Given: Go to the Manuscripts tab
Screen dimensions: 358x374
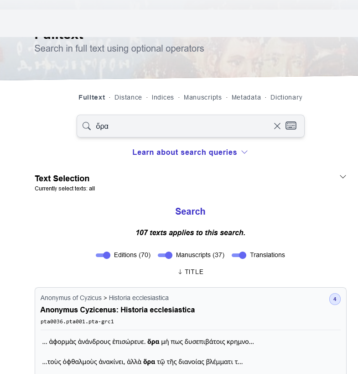Looking at the screenshot, I should (x=202, y=97).
